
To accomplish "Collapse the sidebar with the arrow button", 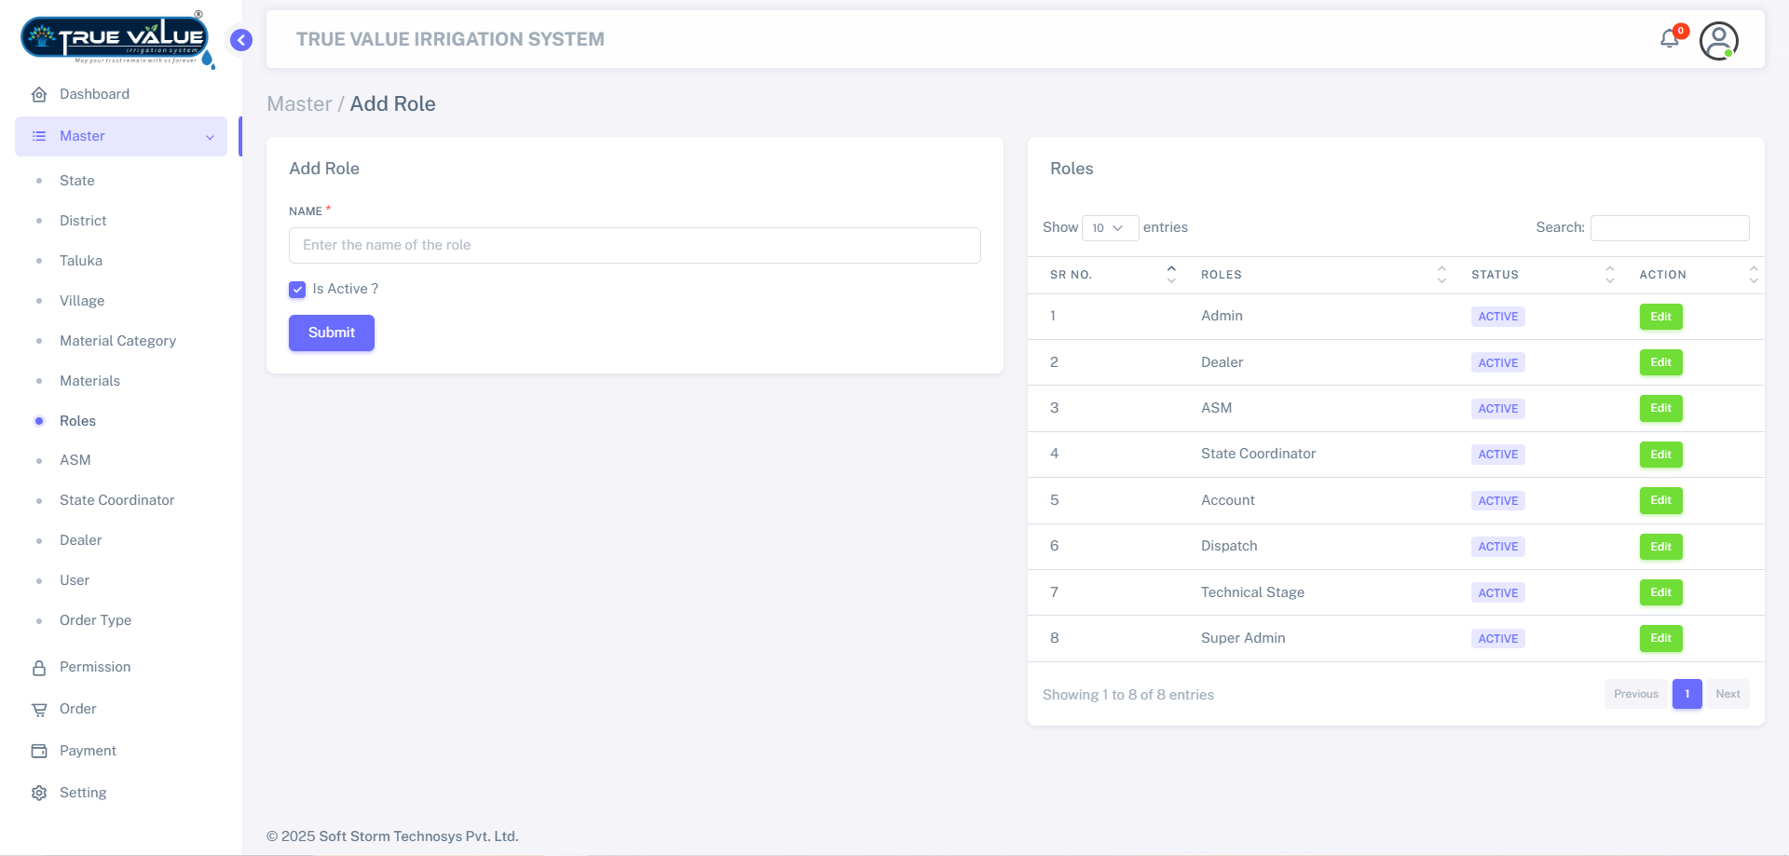I will click(x=240, y=40).
